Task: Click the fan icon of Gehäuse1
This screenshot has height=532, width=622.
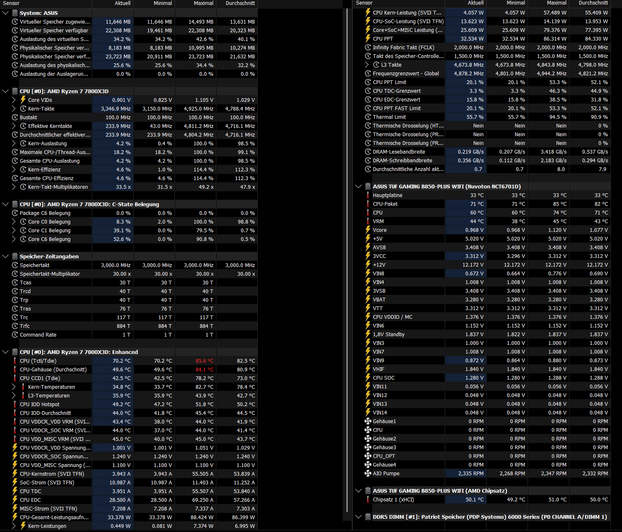Action: (x=368, y=421)
